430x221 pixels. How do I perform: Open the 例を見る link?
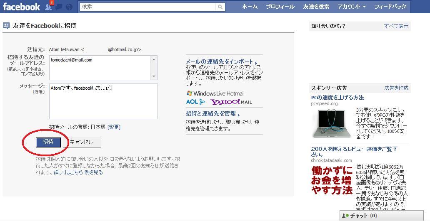(93, 172)
